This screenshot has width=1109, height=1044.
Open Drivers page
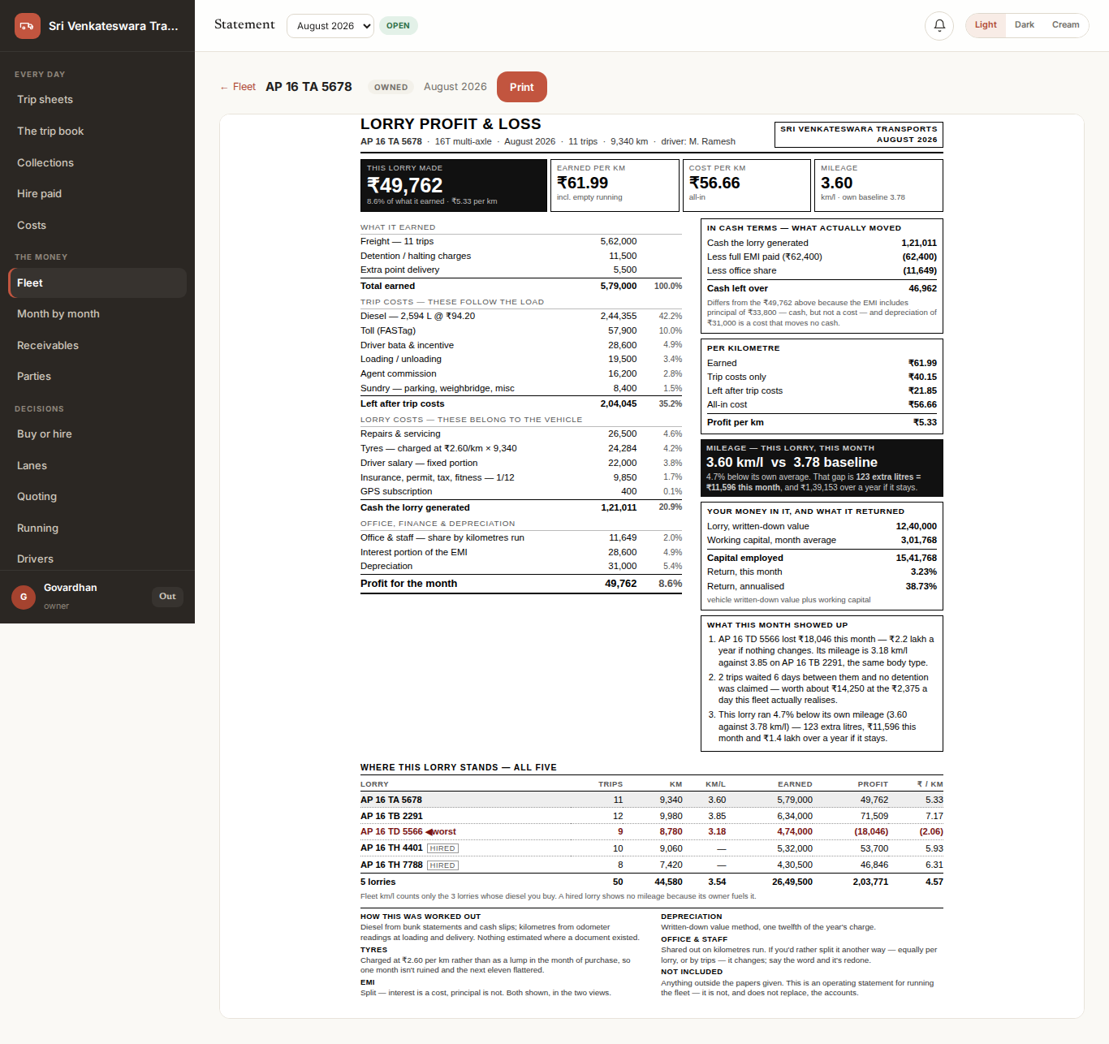(97, 559)
